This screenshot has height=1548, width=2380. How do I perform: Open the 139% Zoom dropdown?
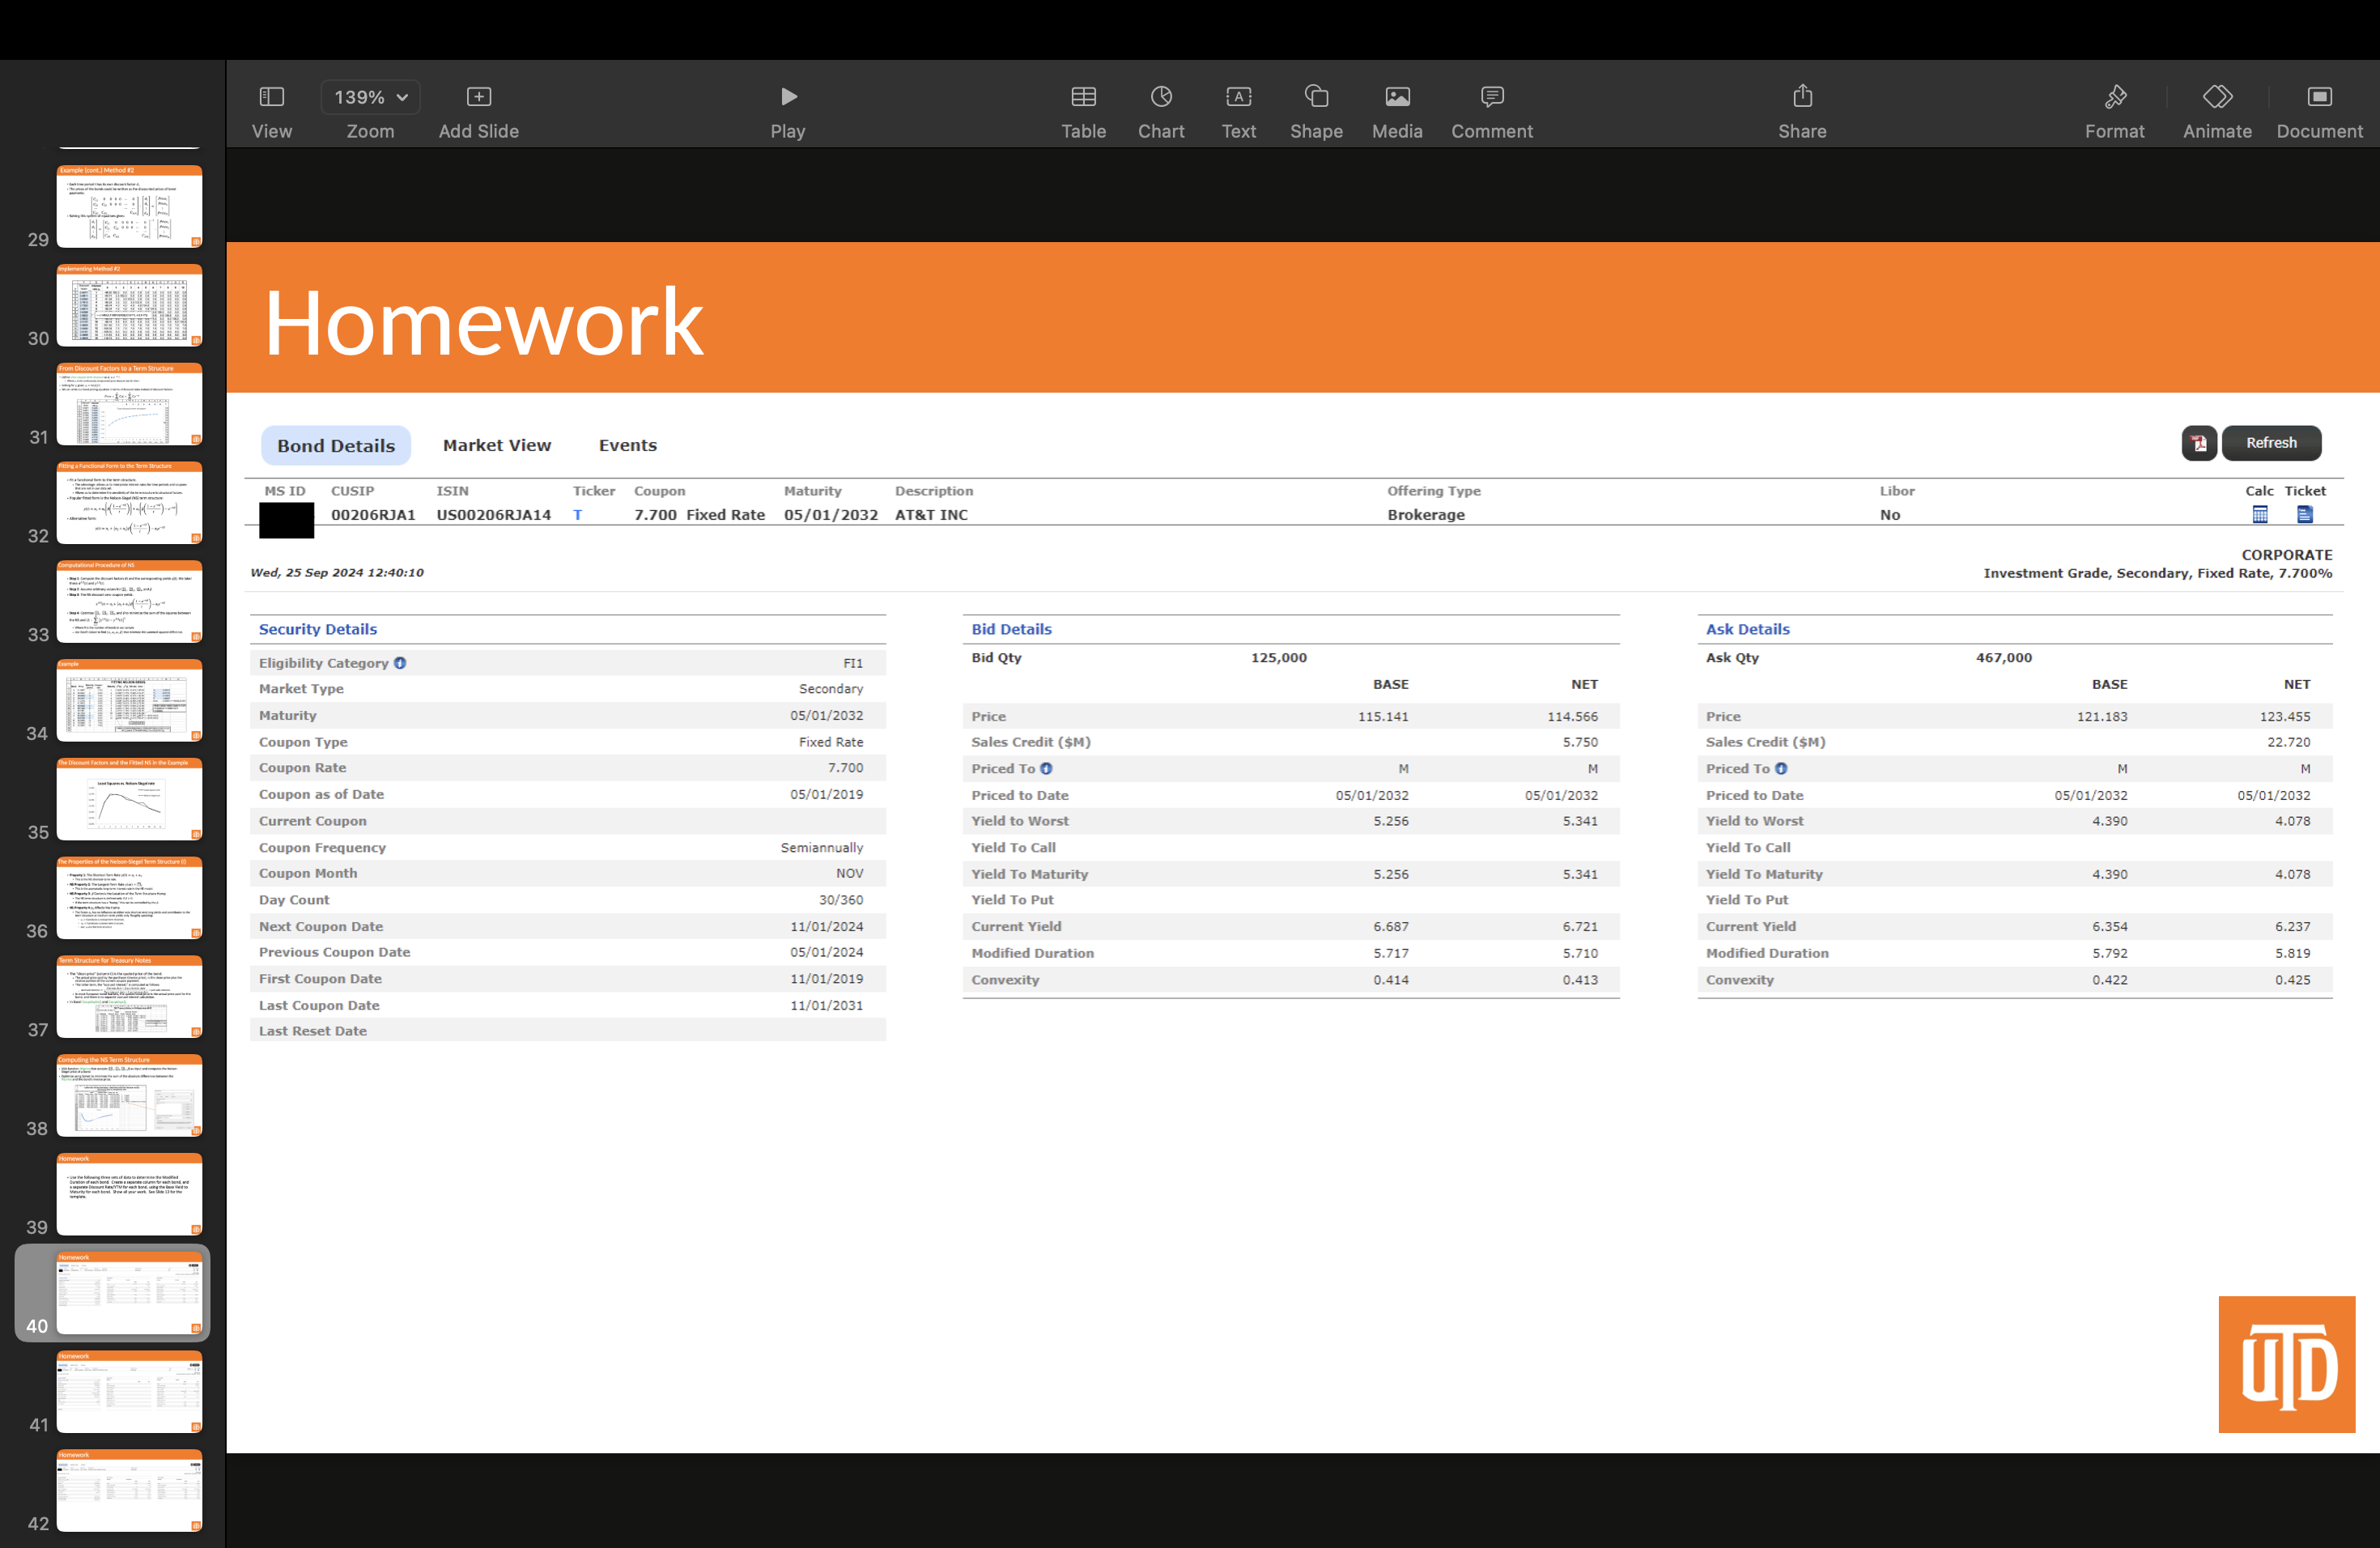[370, 97]
